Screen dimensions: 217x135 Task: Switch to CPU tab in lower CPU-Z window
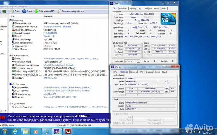pyautogui.click(x=115, y=72)
